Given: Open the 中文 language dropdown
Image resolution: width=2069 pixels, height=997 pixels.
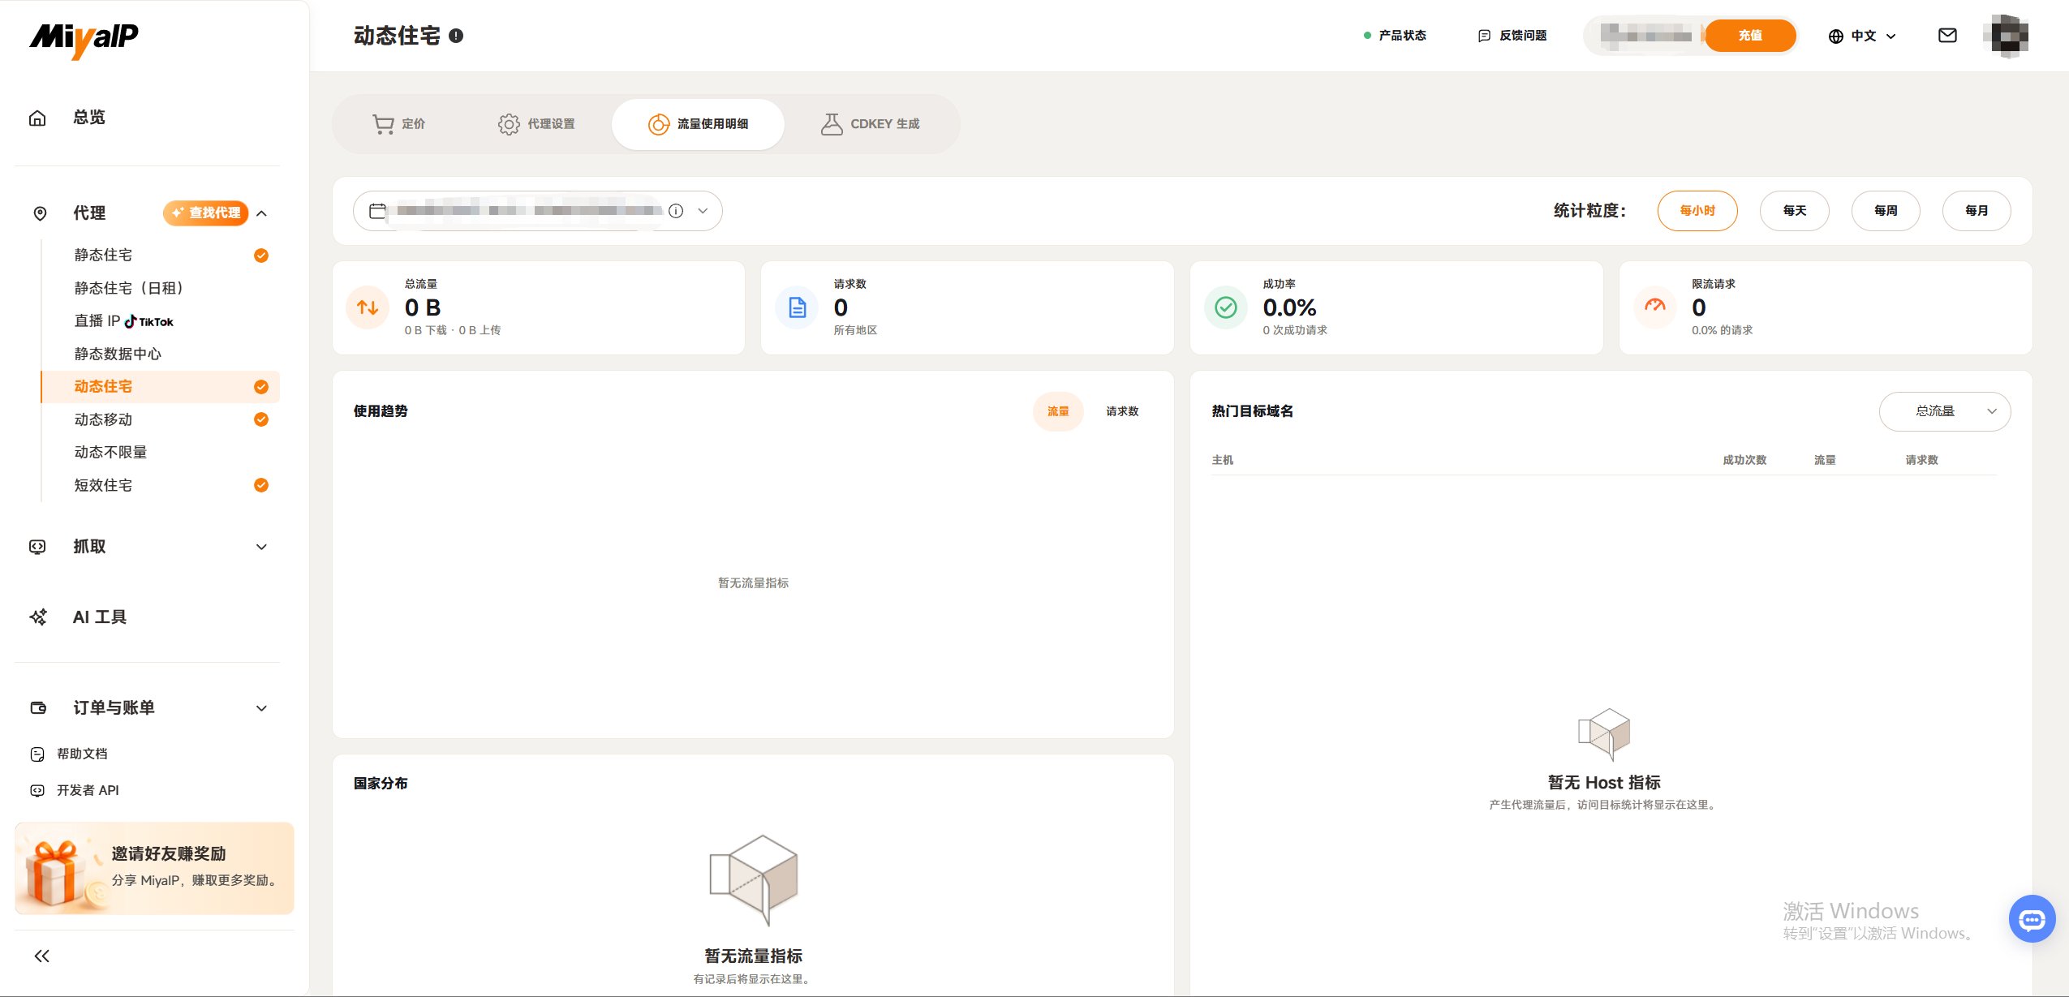Looking at the screenshot, I should click(x=1863, y=36).
